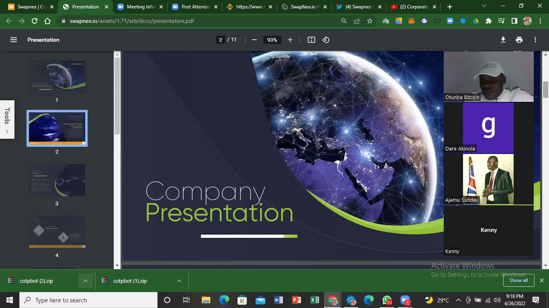The image size is (549, 308).
Task: Click the page number input field
Action: click(220, 40)
